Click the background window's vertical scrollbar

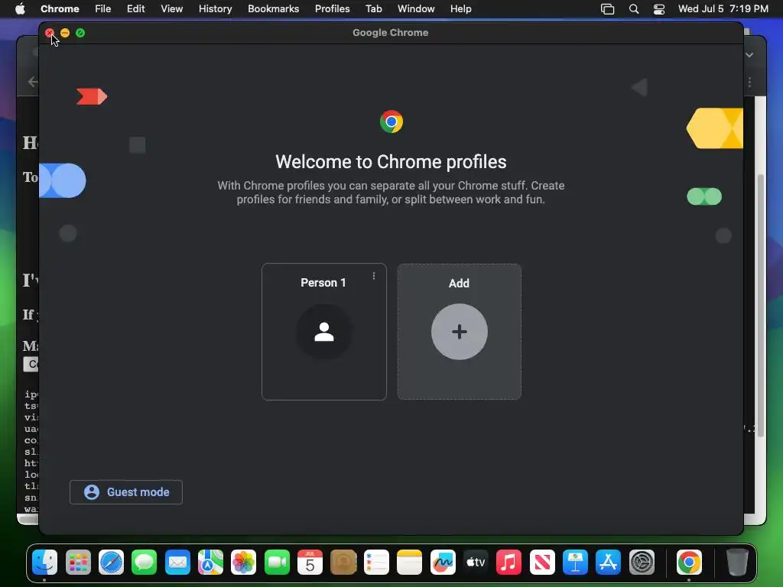pyautogui.click(x=761, y=306)
